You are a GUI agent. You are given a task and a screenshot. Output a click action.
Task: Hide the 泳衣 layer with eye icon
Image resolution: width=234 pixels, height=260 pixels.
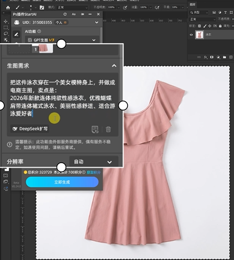click(191, 35)
